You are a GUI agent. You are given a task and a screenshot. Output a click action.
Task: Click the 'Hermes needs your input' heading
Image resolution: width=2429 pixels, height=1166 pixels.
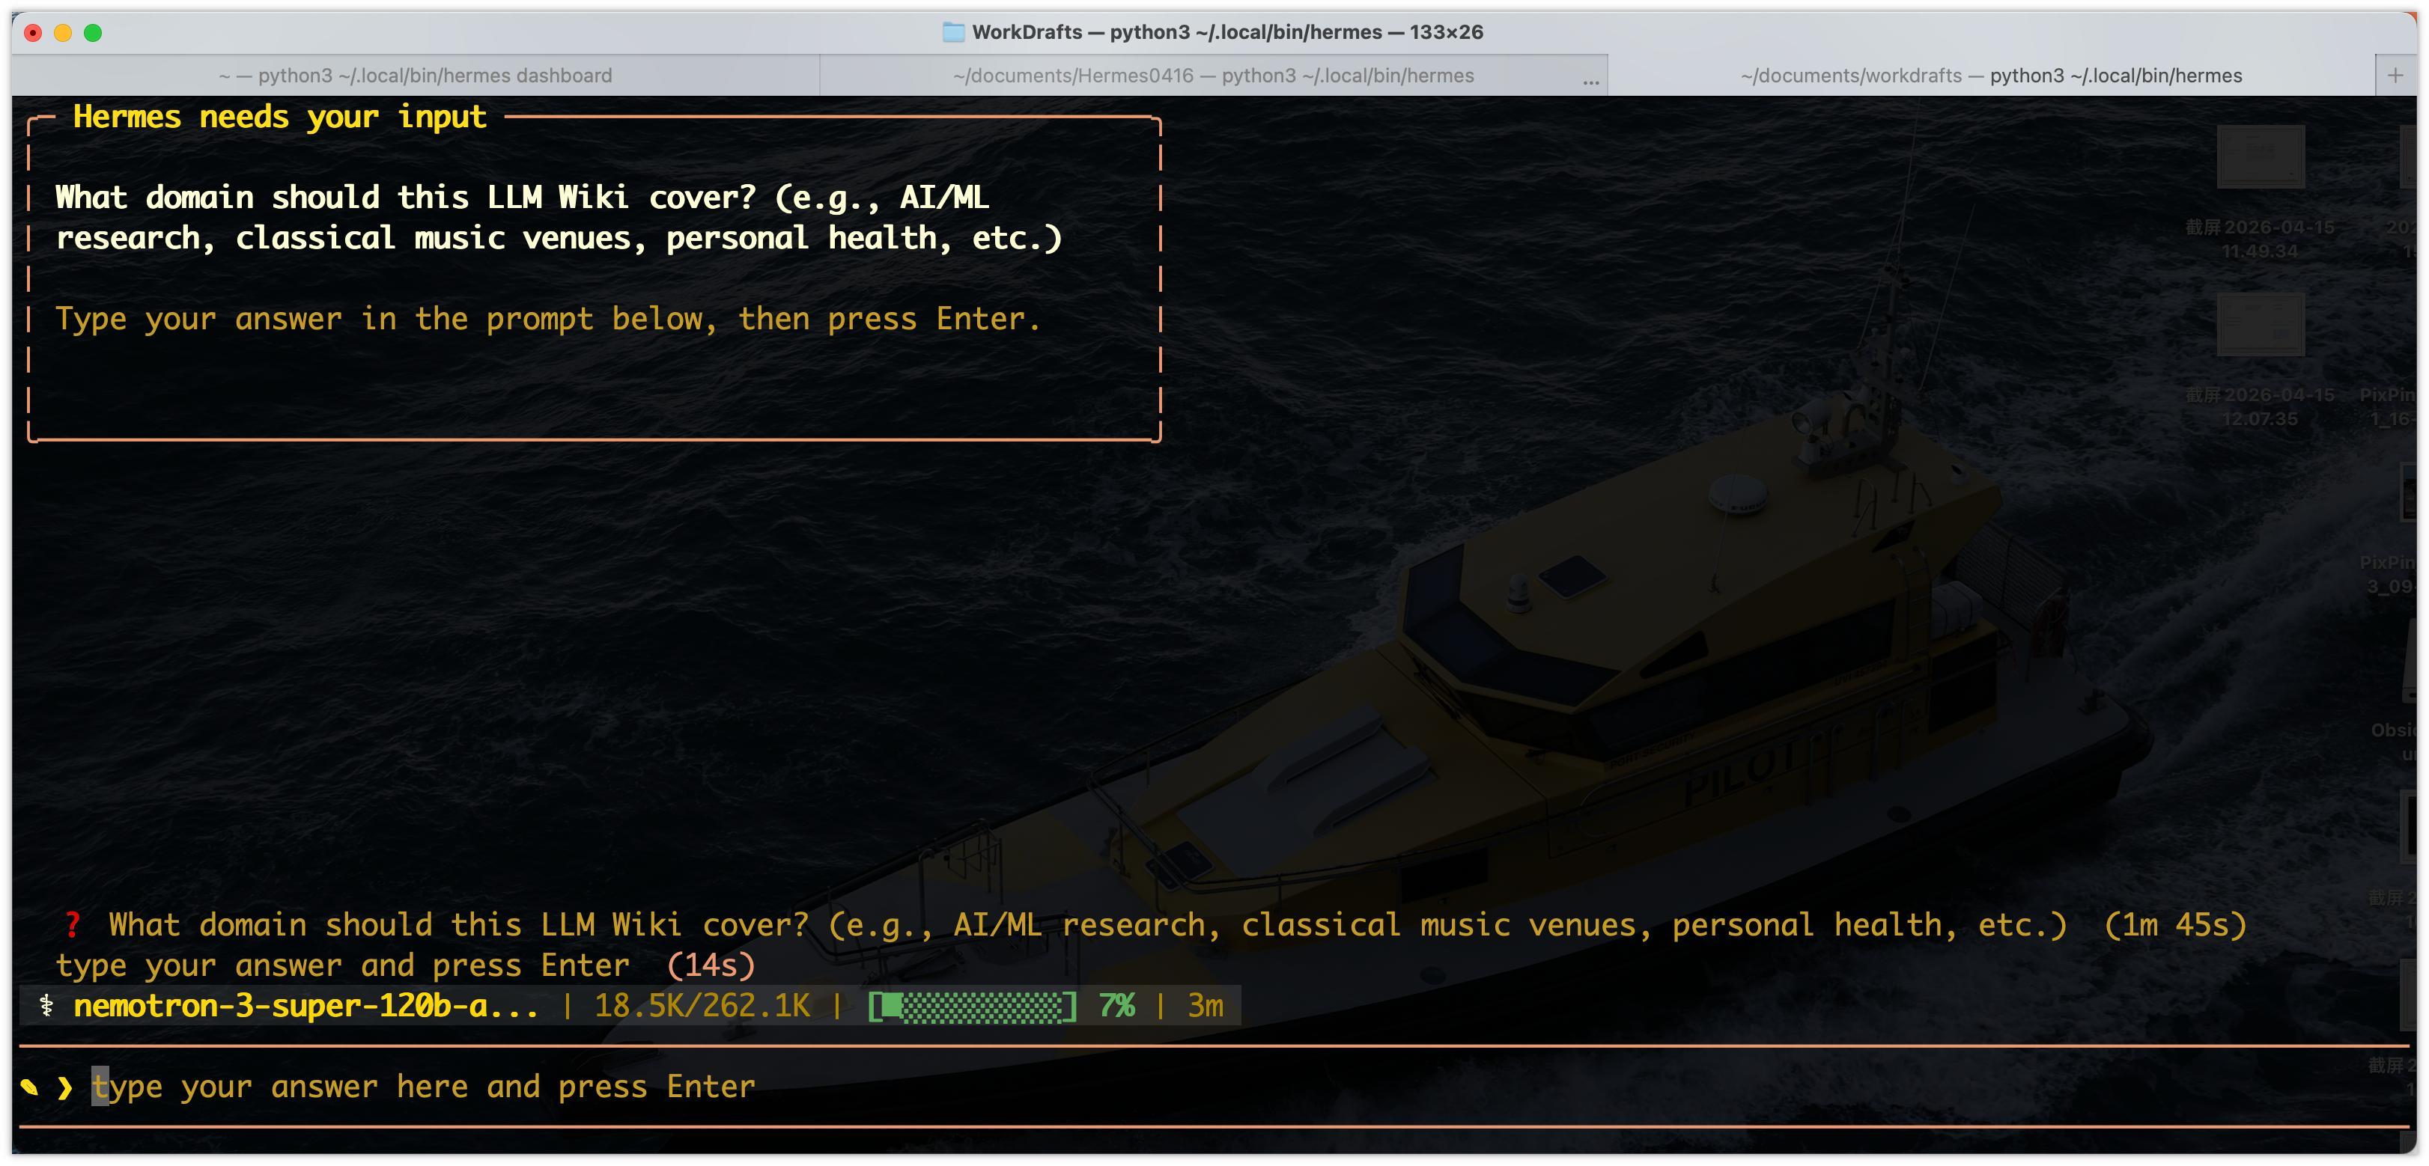[x=279, y=117]
